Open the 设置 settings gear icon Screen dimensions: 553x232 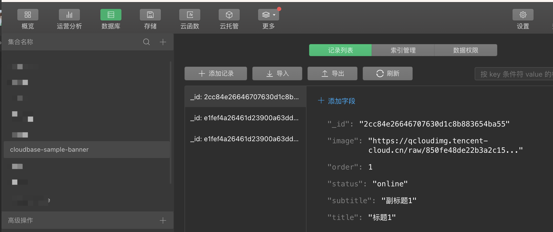pos(523,15)
